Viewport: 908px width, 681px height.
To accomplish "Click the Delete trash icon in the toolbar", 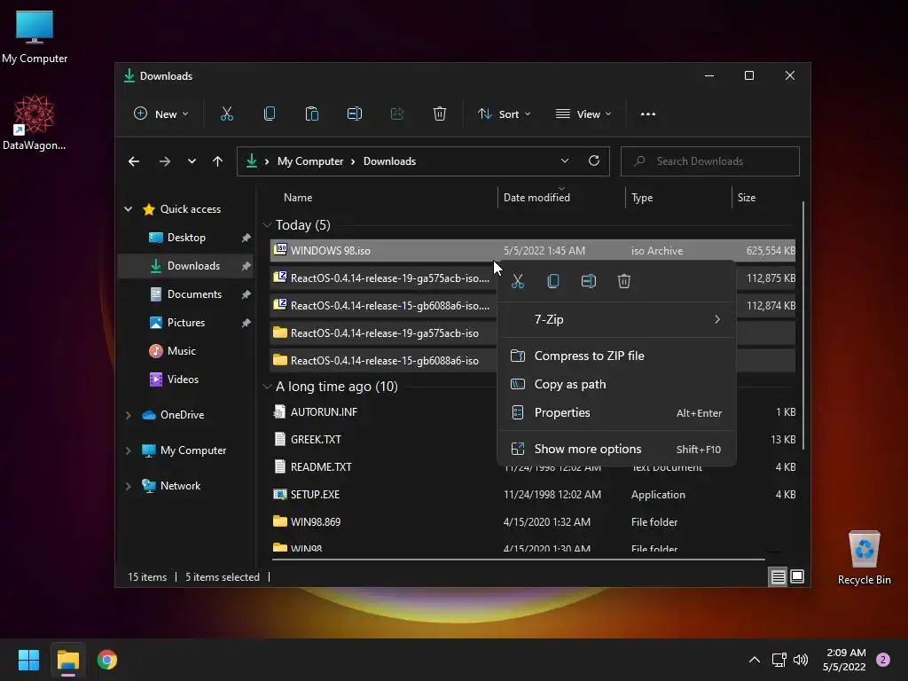I will pyautogui.click(x=440, y=114).
